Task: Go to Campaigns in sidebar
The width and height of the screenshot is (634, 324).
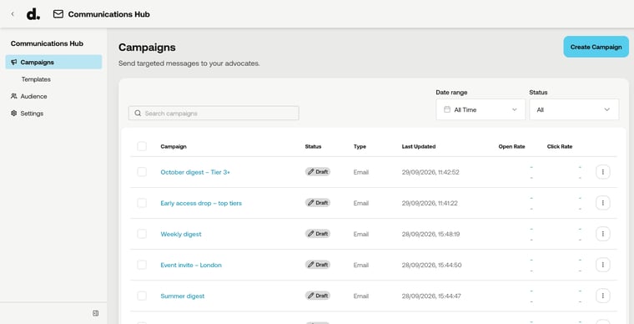Action: pyautogui.click(x=53, y=63)
